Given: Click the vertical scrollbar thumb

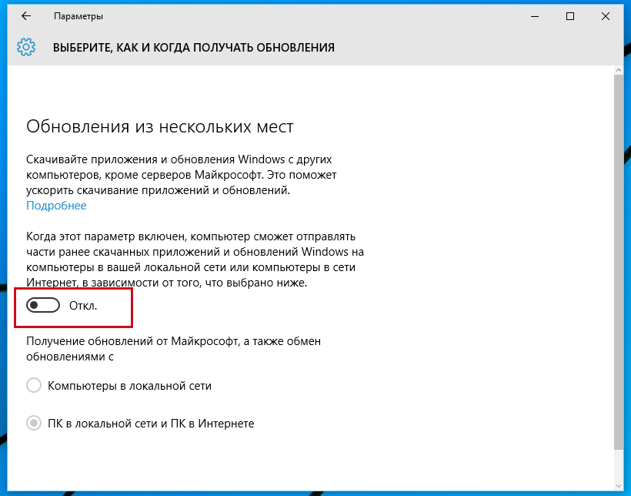Looking at the screenshot, I should click(619, 262).
